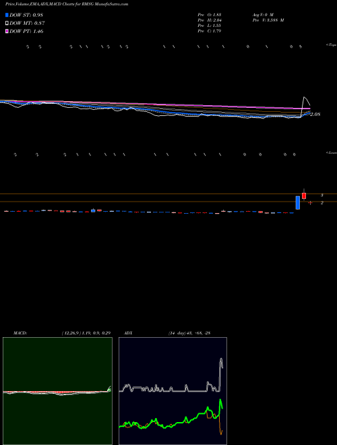Select the Pre O: 1.83 value
This screenshot has height=445, width=337.
[210, 14]
